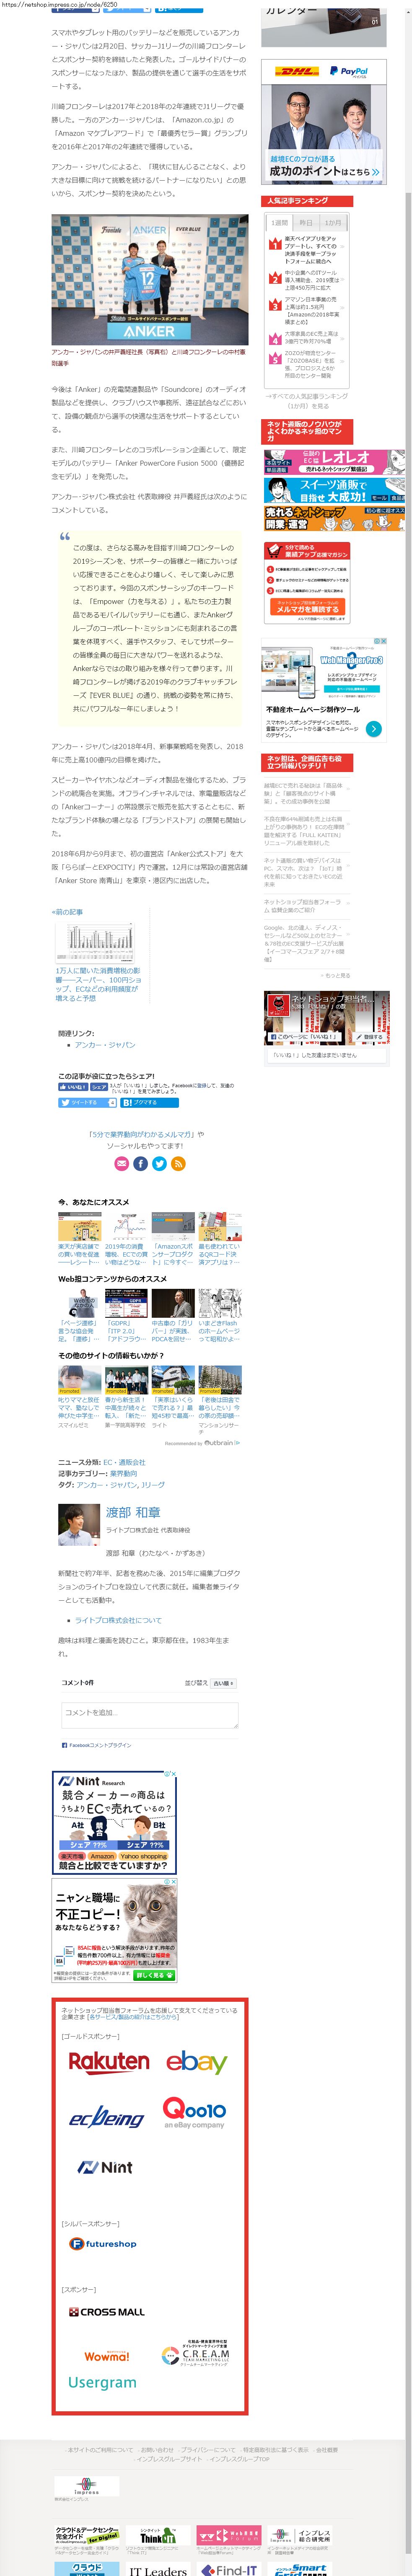The image size is (412, 2576).
Task: Open the インプレスグループサイト footer link
Action: pyautogui.click(x=169, y=2459)
